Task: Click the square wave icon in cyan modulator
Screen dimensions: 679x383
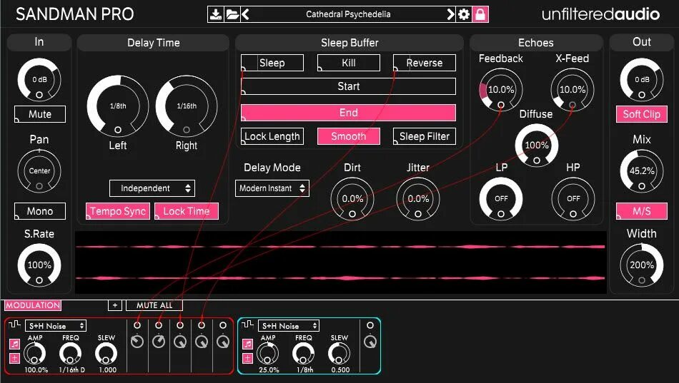Action: (x=248, y=324)
